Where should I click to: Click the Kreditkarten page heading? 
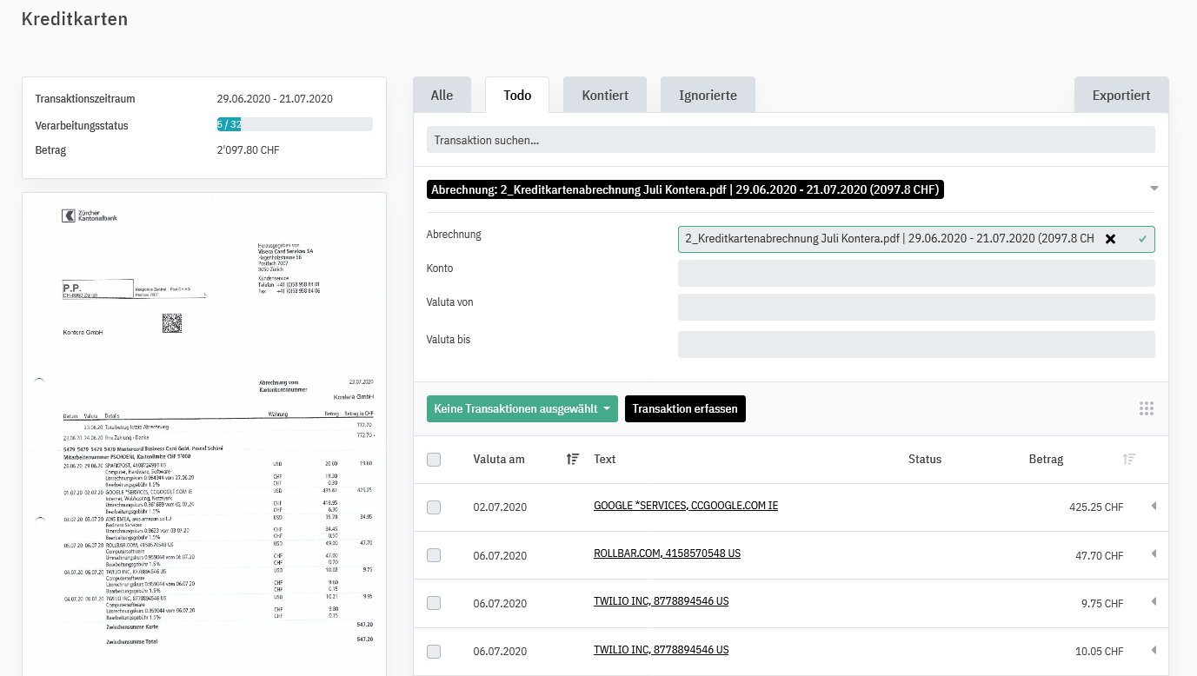coord(75,18)
